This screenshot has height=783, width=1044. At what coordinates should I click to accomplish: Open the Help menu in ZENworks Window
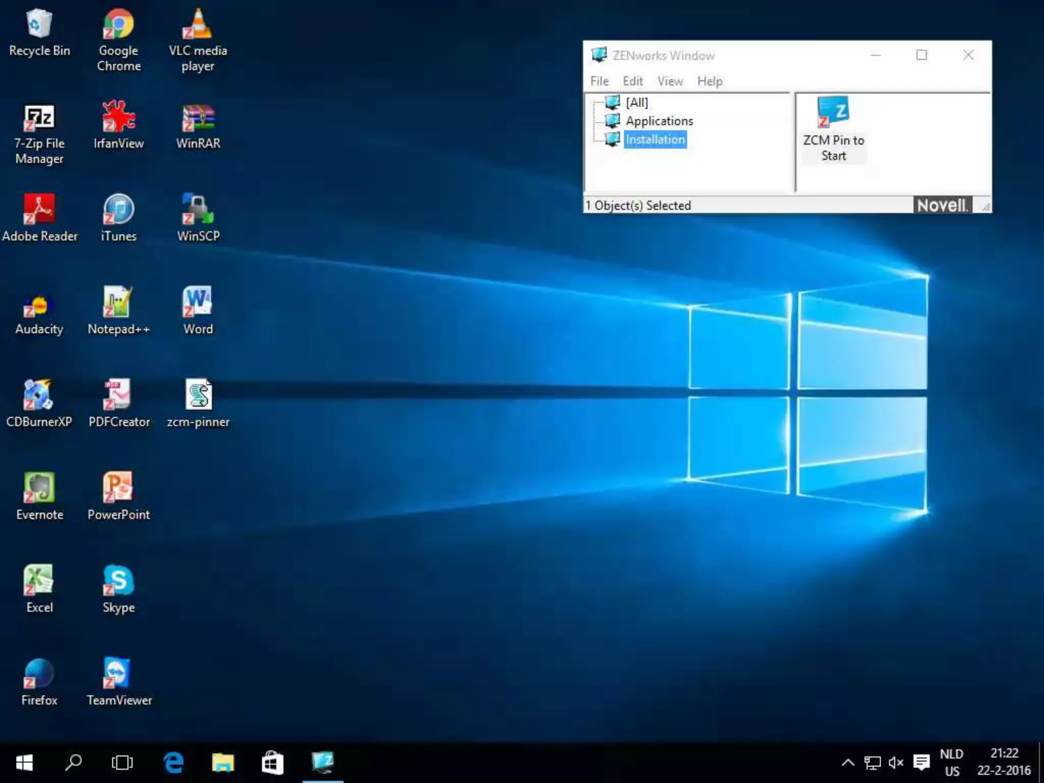tap(710, 81)
